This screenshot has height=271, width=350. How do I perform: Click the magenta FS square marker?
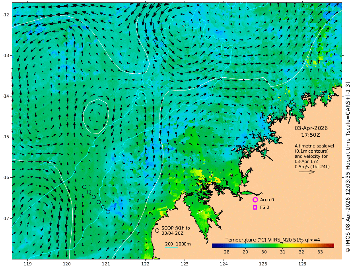pos(255,208)
